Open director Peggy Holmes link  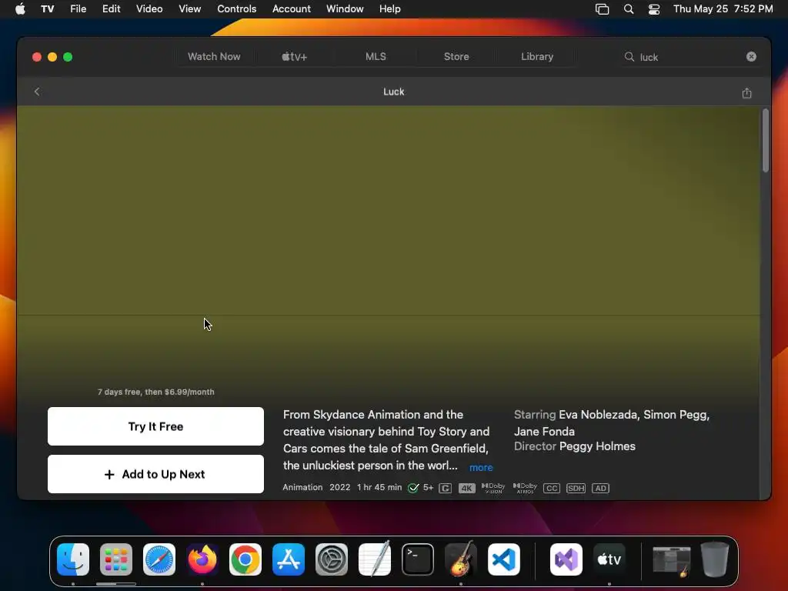coord(597,446)
